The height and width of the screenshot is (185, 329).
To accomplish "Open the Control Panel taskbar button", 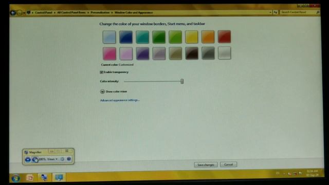I will (59, 177).
